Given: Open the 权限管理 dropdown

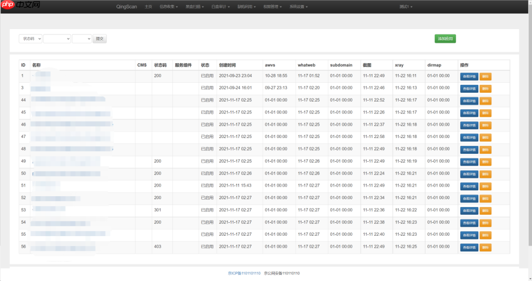Looking at the screenshot, I should [272, 7].
